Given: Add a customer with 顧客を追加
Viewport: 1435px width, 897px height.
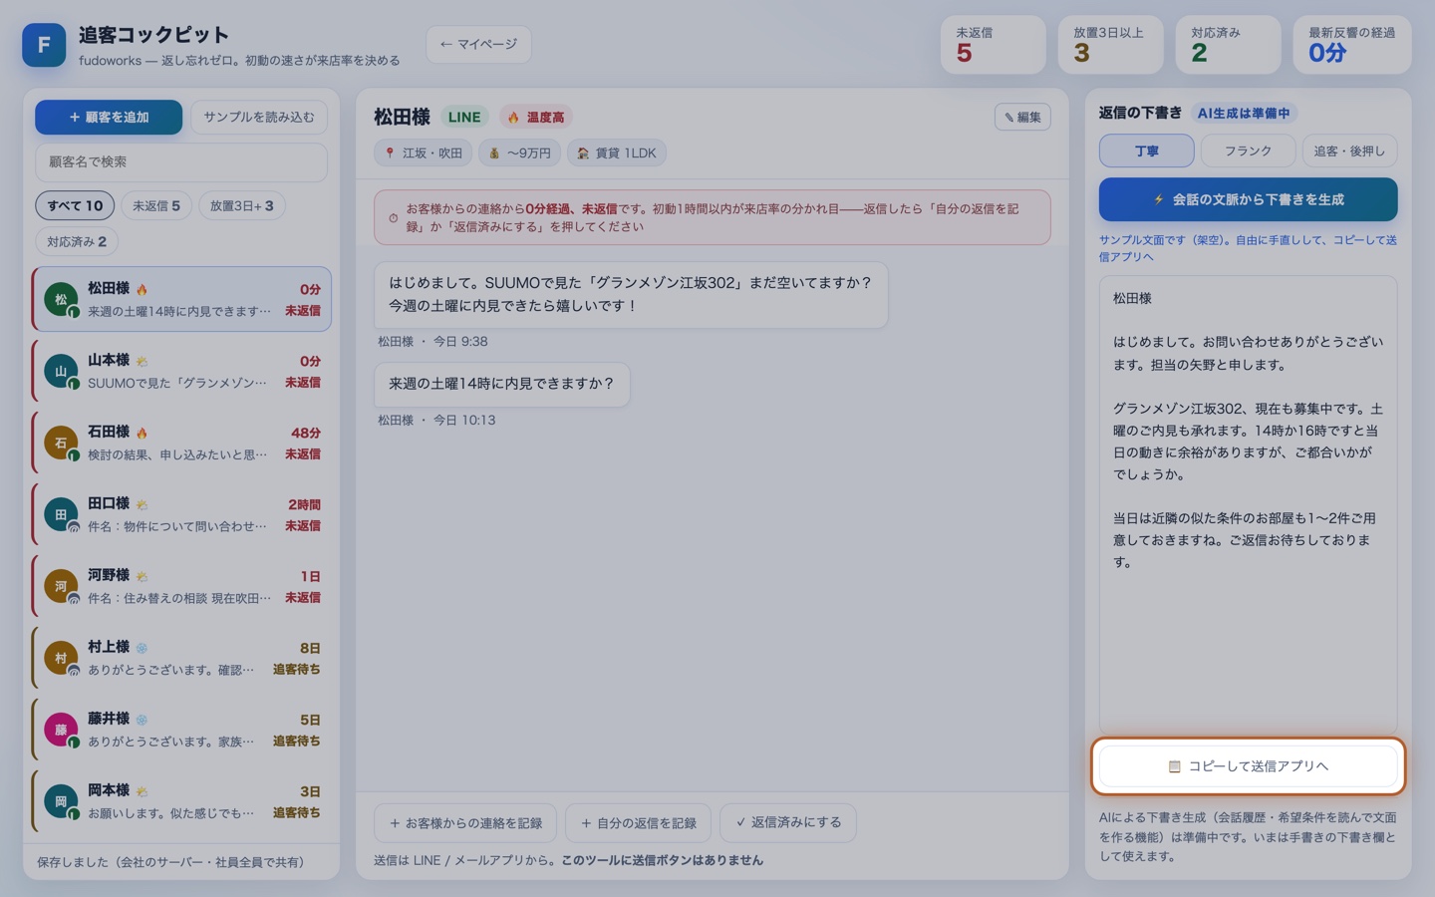Looking at the screenshot, I should coord(109,117).
